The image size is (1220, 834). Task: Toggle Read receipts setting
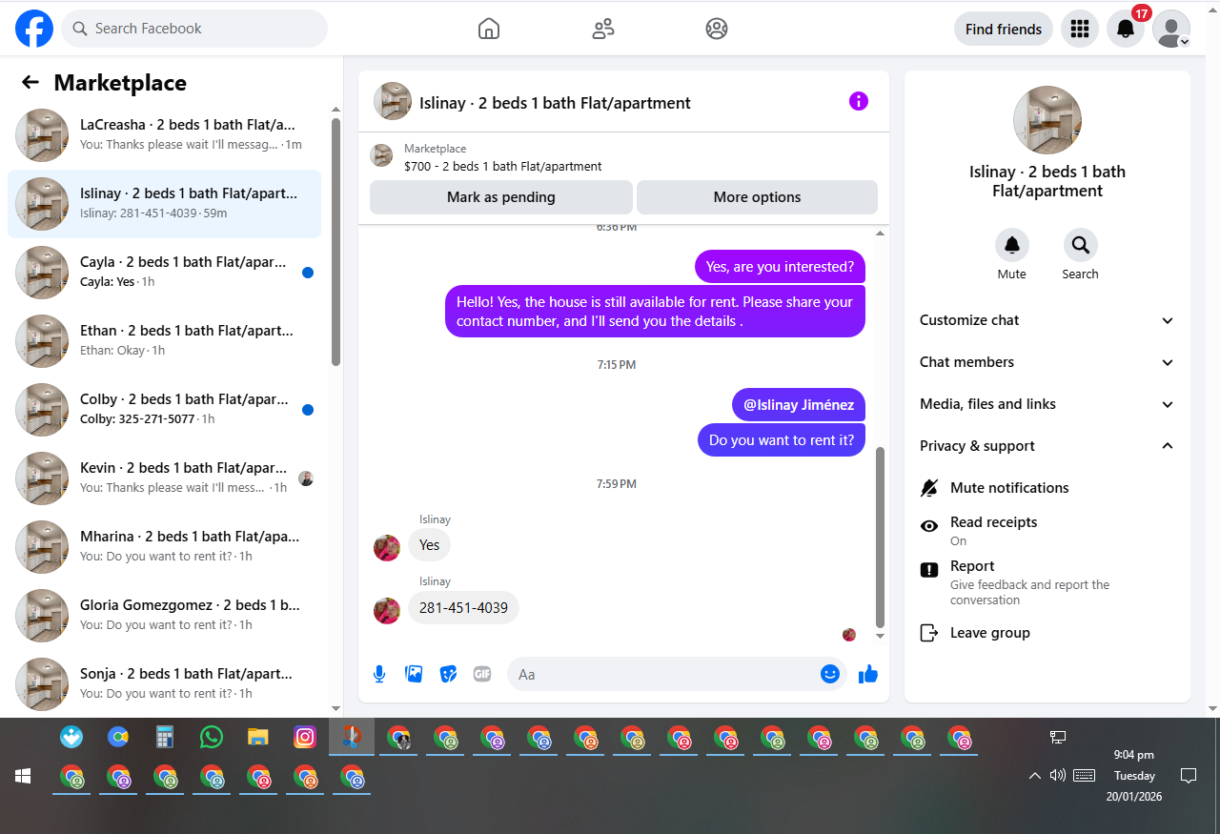click(x=1047, y=531)
